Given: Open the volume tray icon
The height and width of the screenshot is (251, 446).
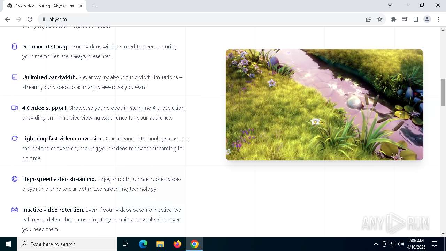Looking at the screenshot, I should click(x=401, y=244).
